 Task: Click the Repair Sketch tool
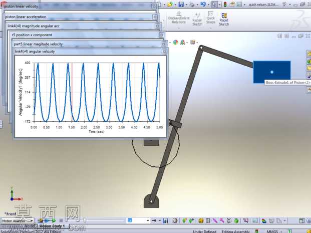[x=197, y=19]
